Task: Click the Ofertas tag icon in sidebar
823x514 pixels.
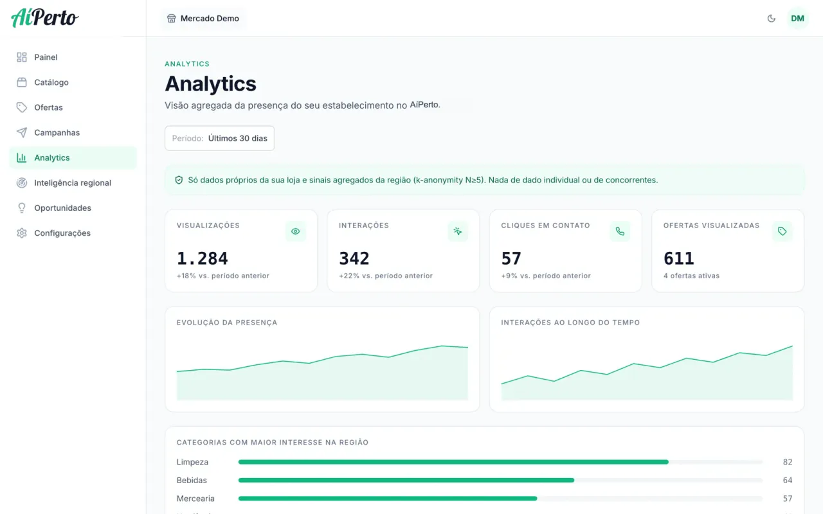Action: pos(22,107)
